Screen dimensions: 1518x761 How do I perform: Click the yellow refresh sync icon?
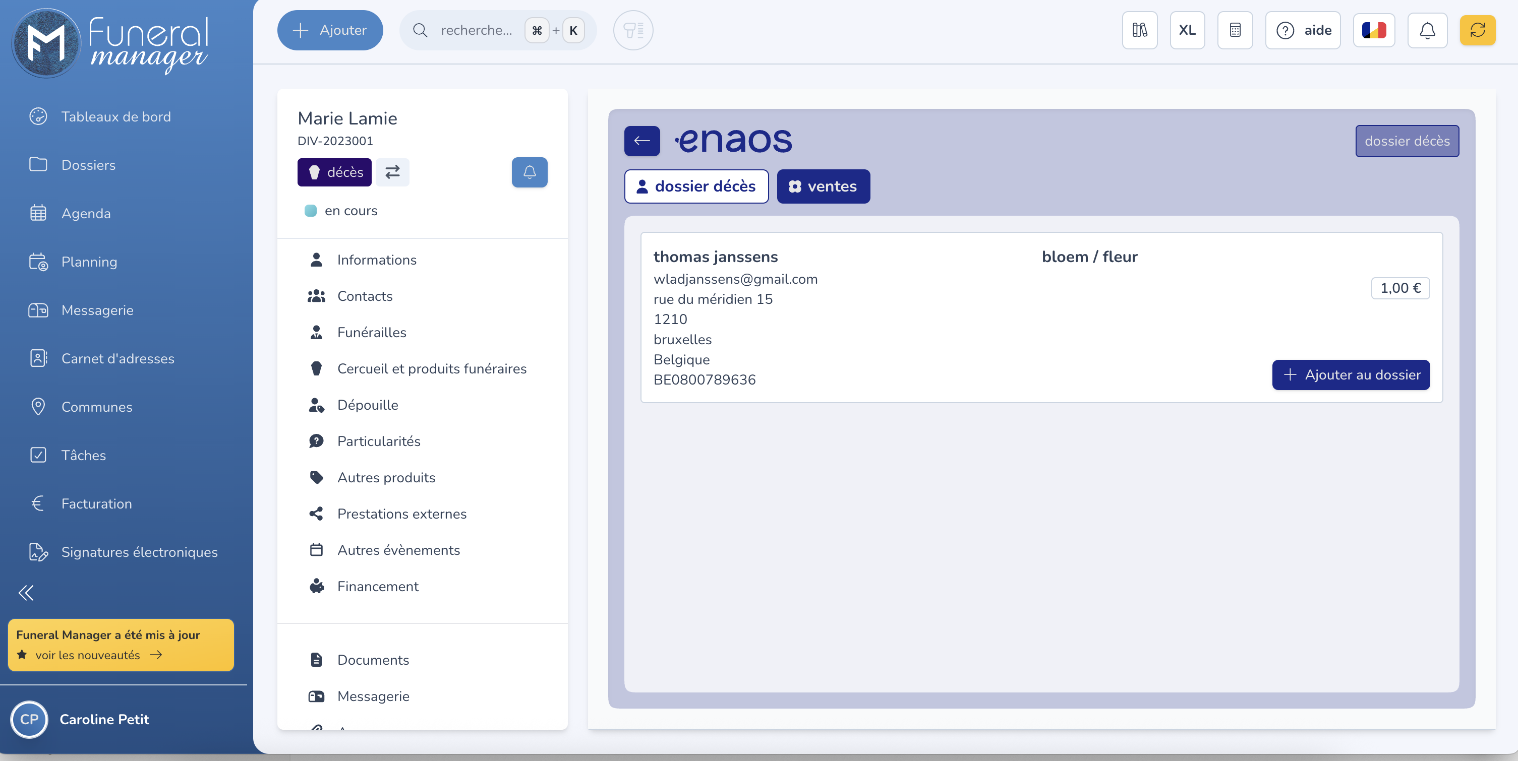coord(1477,30)
